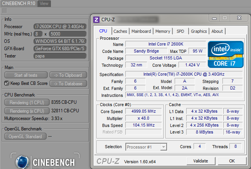Click the Processor field in Cinebench Info

tap(60, 27)
